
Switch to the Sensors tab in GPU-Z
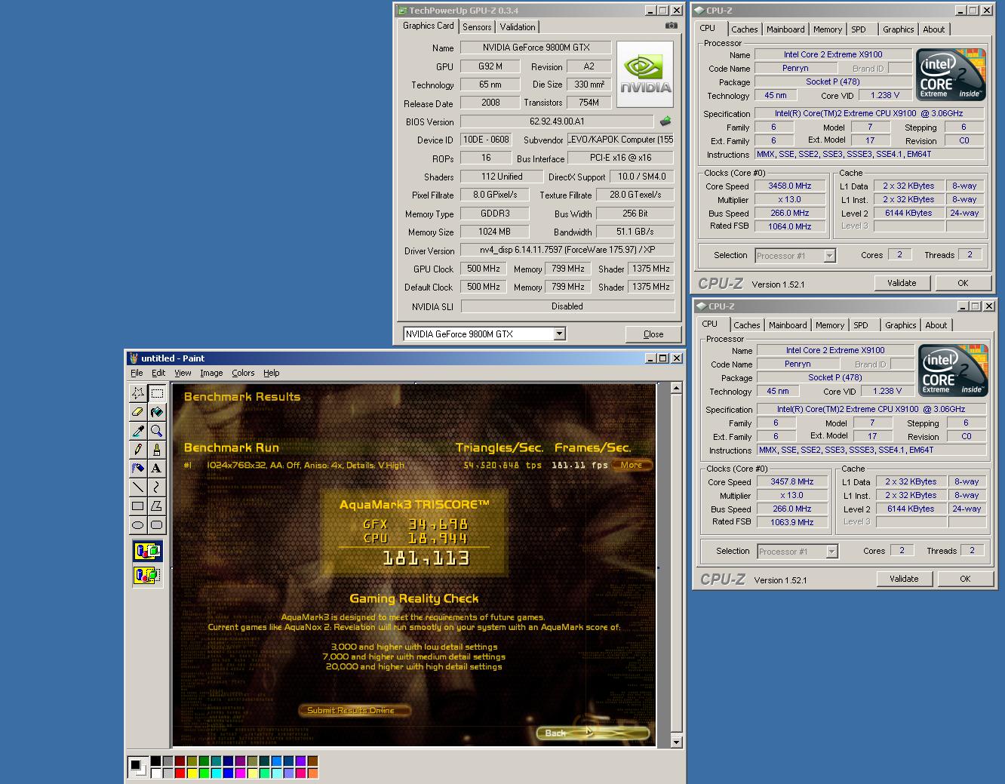[477, 27]
